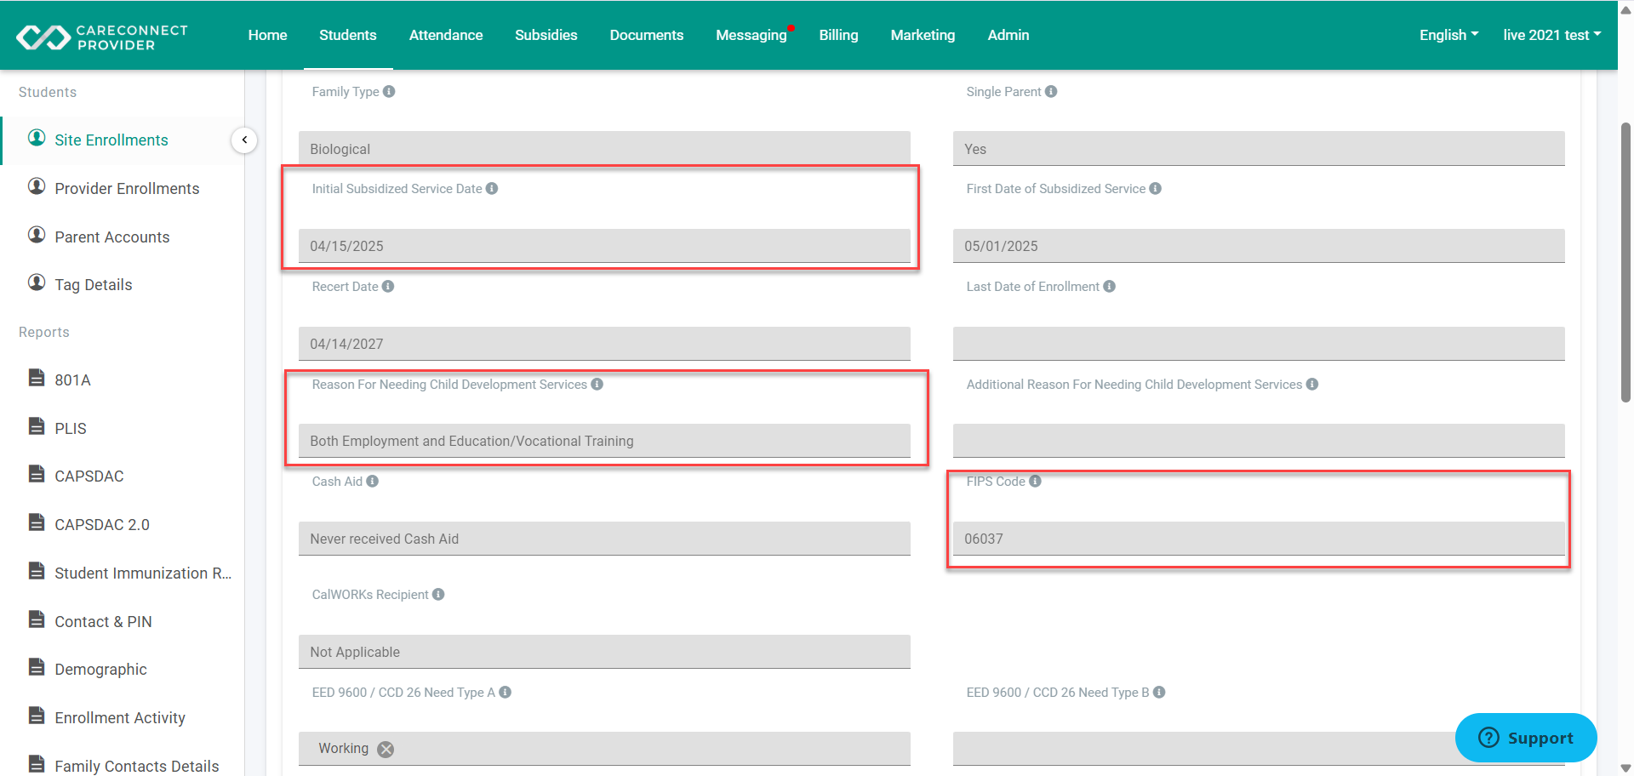
Task: Open the Billing menu
Action: [x=838, y=35]
